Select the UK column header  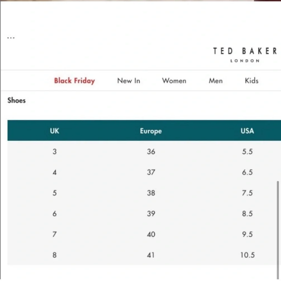click(x=54, y=131)
